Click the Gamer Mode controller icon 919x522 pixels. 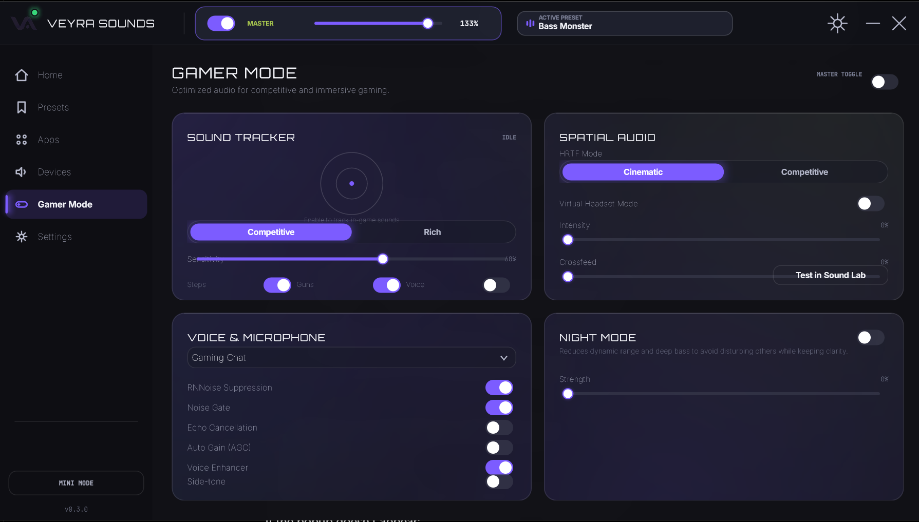[22, 204]
